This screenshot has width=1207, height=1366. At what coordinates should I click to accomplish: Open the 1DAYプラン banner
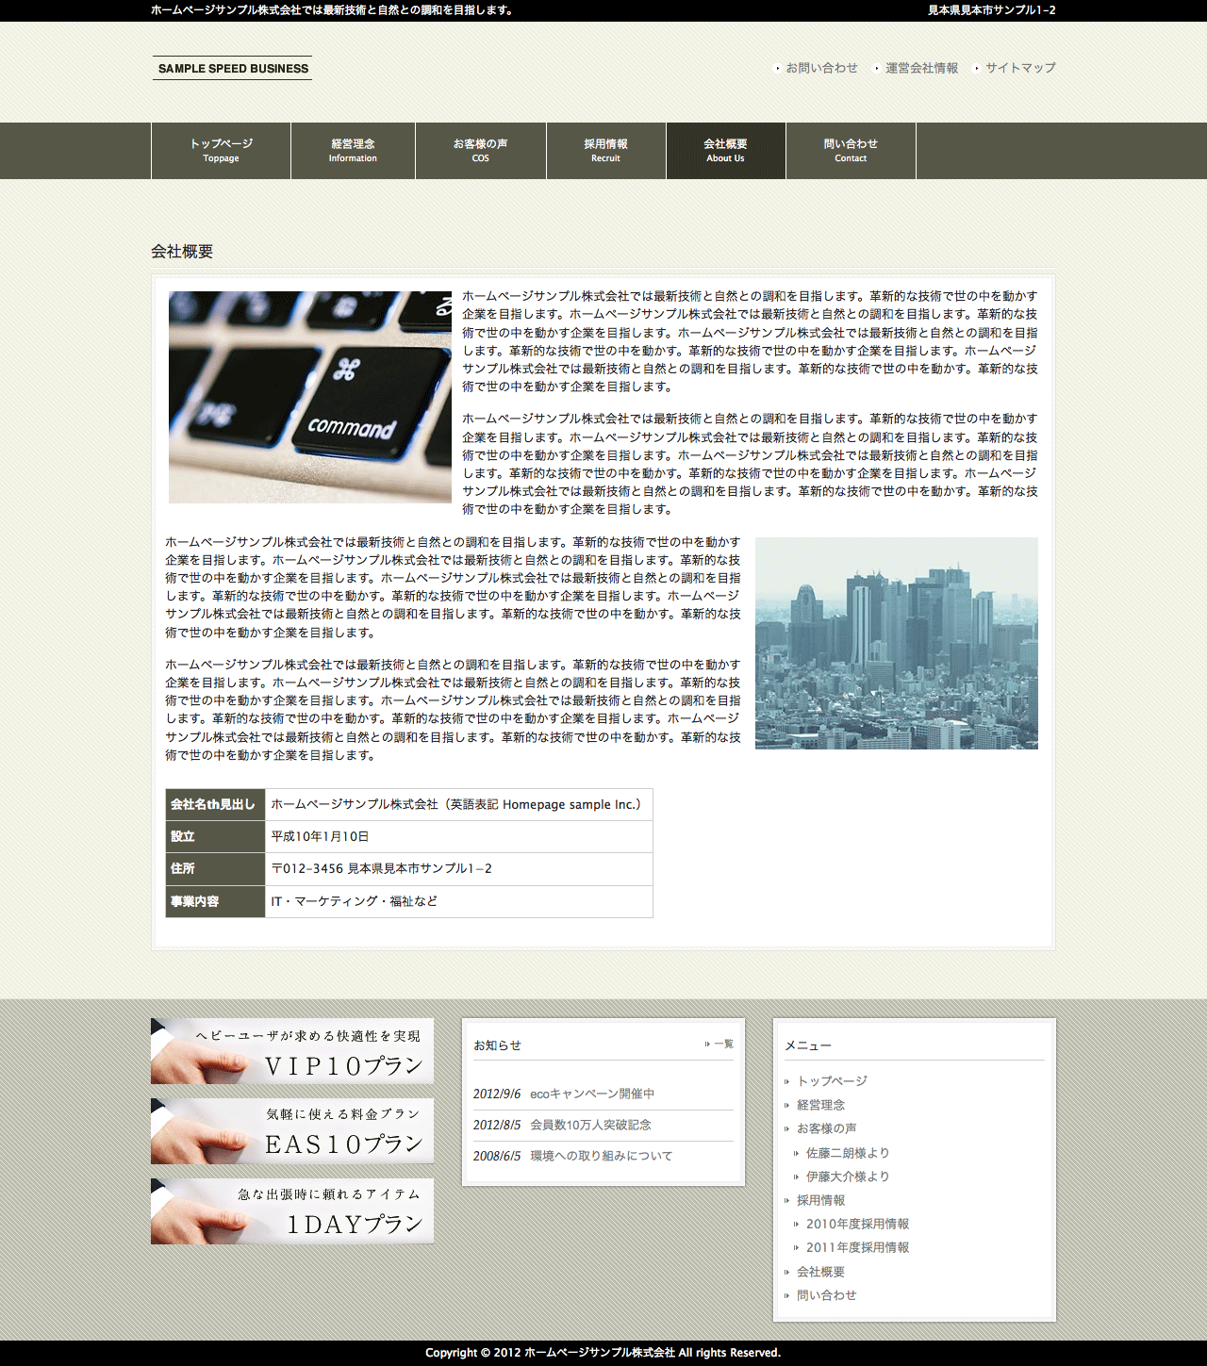tap(292, 1211)
